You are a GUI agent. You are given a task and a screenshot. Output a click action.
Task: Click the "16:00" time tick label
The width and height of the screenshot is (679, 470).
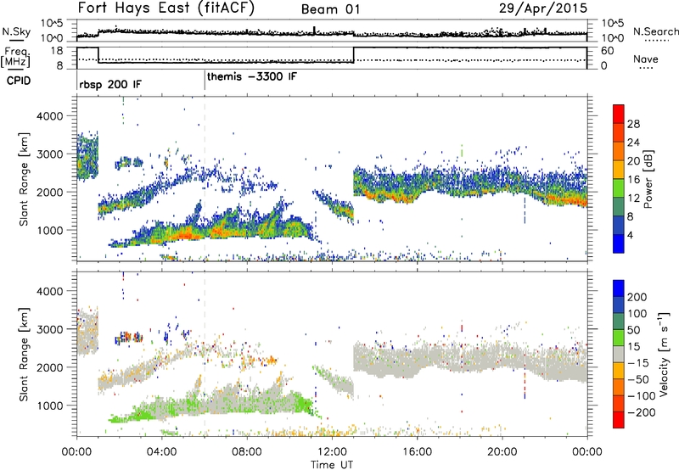click(x=417, y=452)
